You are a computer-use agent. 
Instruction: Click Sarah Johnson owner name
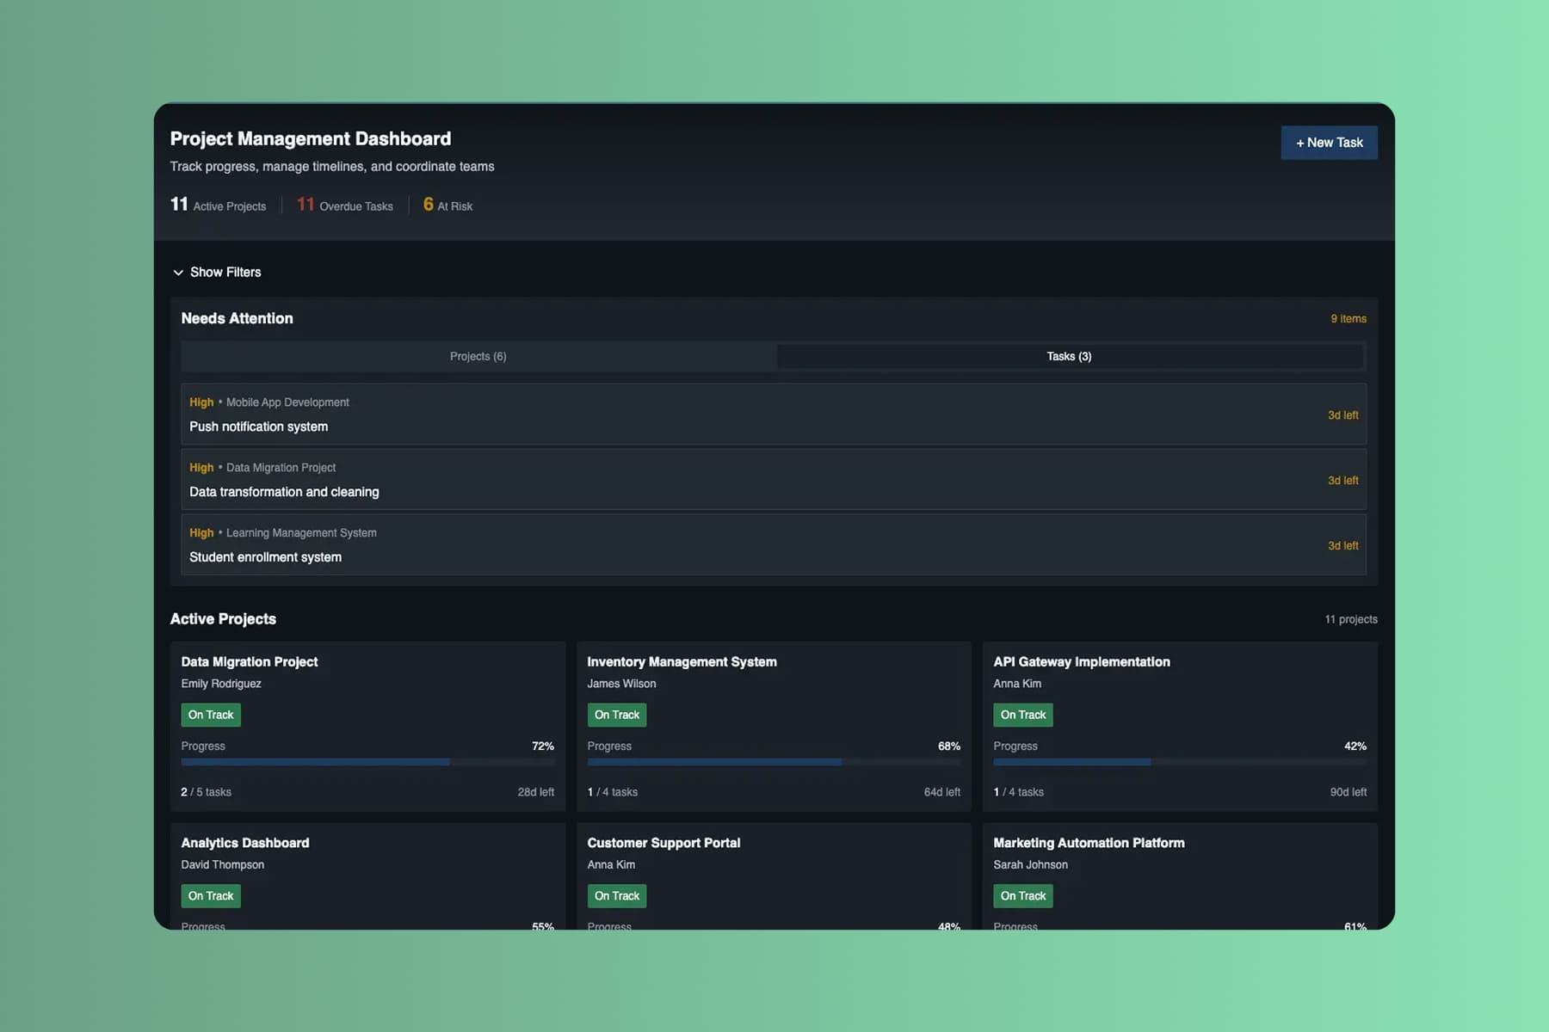[x=1030, y=865]
